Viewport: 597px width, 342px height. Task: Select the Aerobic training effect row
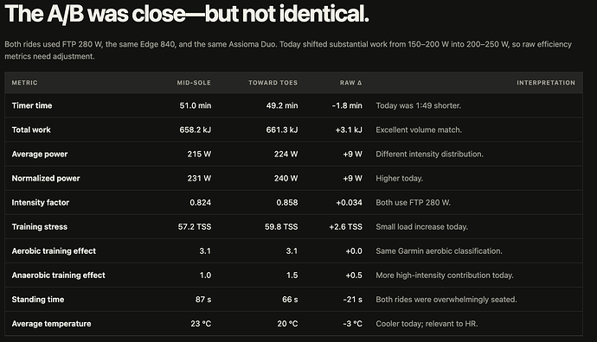click(293, 251)
